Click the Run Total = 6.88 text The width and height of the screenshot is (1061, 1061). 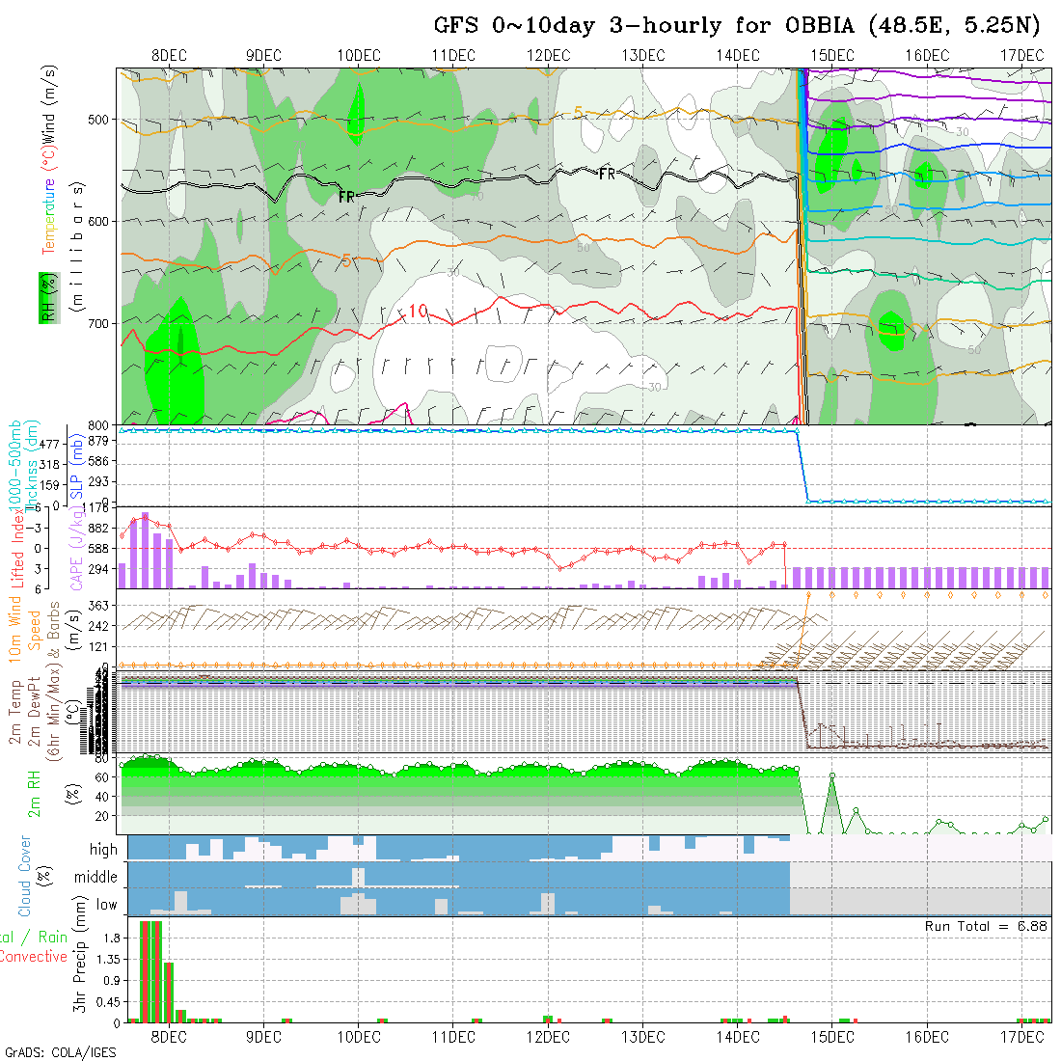click(x=986, y=926)
